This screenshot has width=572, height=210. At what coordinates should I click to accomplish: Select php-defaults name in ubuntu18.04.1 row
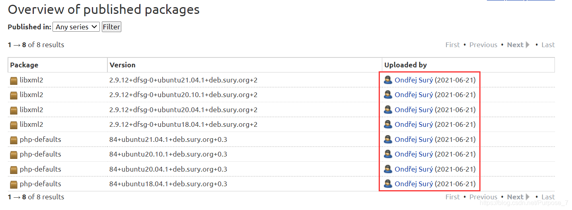coord(41,184)
